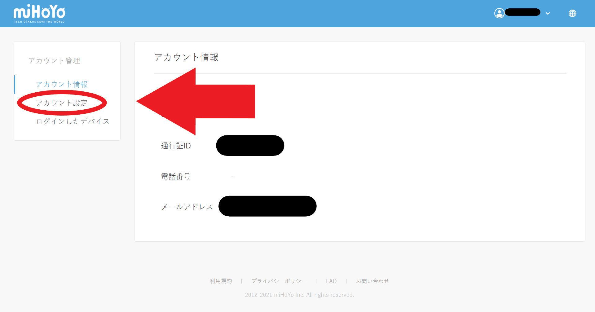Open アカウント設定 in sidebar
The height and width of the screenshot is (312, 595).
62,103
